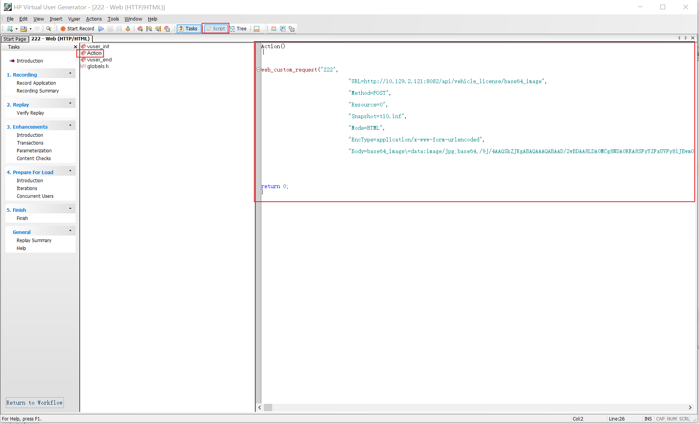This screenshot has width=699, height=424.
Task: Select the 222 - Web (HTTP/HTML) tab
Action: 60,38
